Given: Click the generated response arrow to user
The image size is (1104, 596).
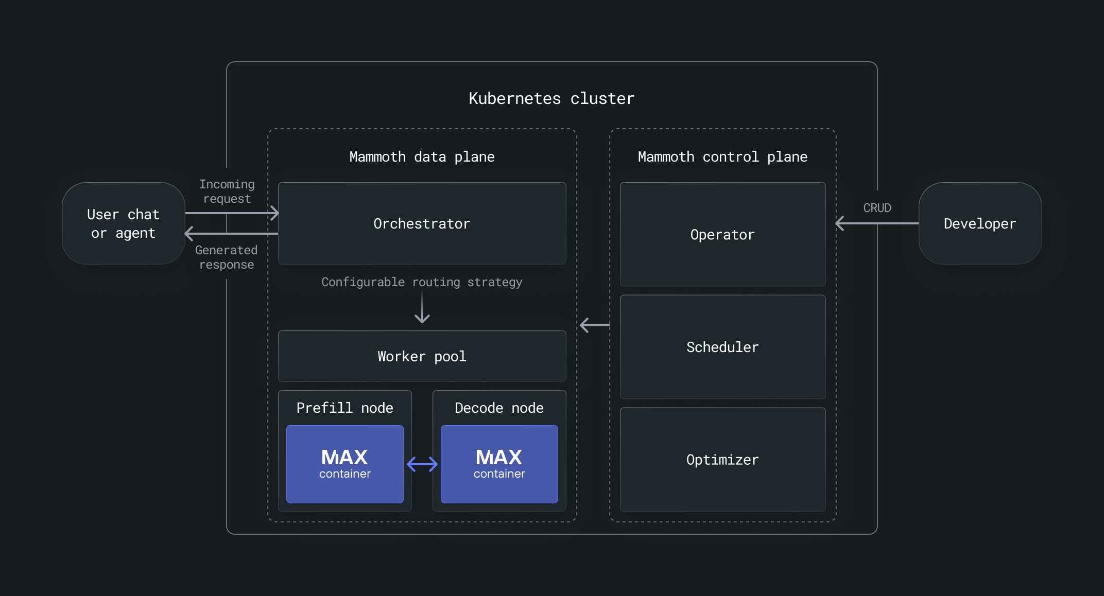Looking at the screenshot, I should 231,234.
